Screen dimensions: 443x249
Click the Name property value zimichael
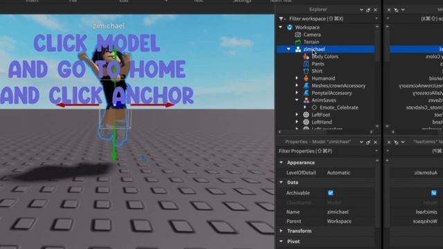(338, 212)
